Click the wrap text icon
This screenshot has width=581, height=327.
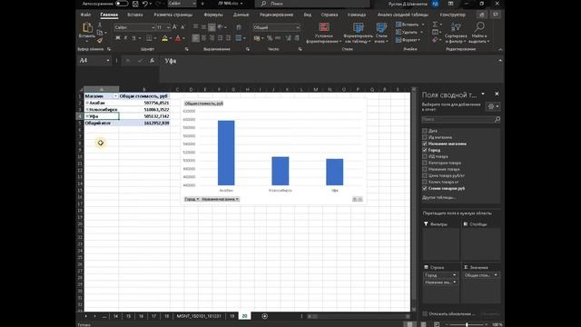click(239, 27)
